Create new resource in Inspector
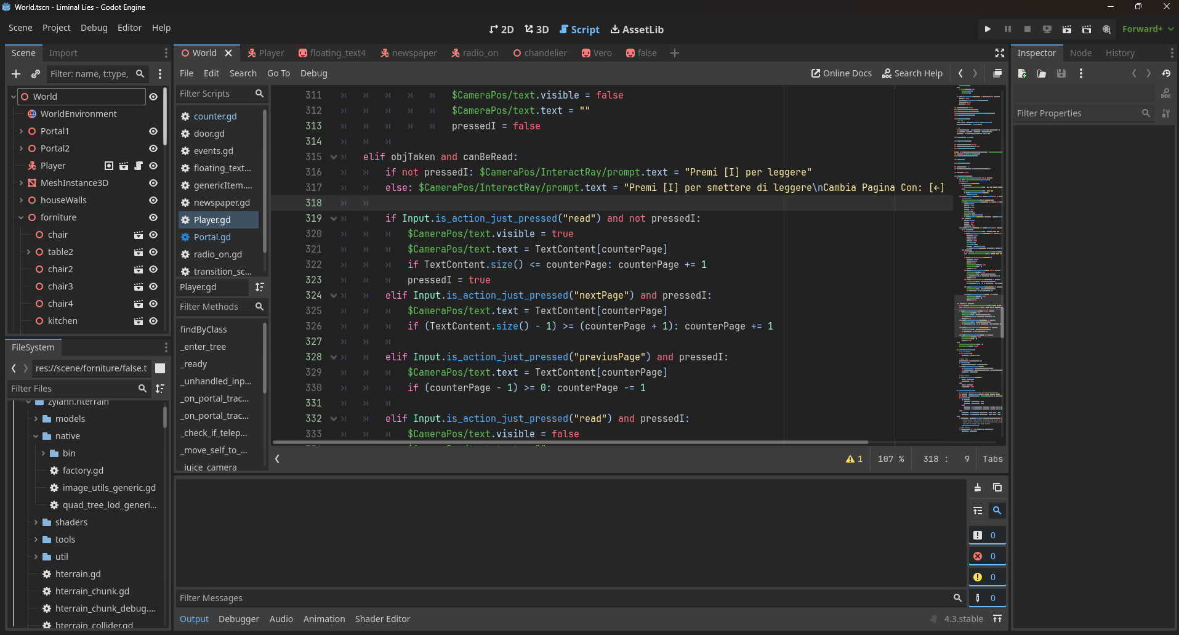The width and height of the screenshot is (1179, 635). tap(1022, 73)
